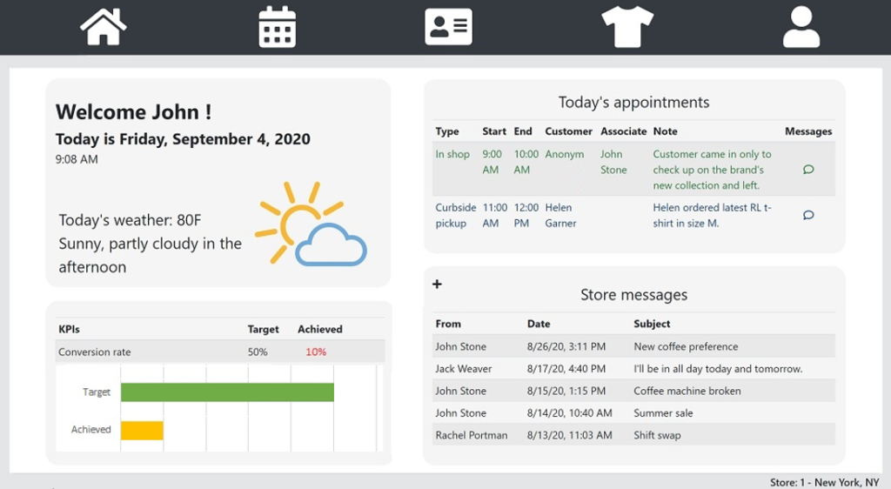Open the user profile icon
The height and width of the screenshot is (489, 891).
point(801,27)
